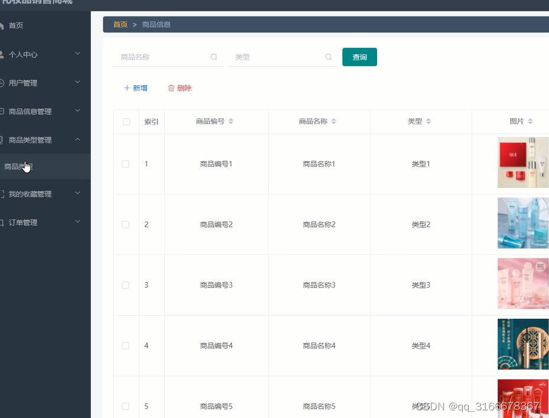Click the sort arrows beside 图片 header
The height and width of the screenshot is (418, 549).
point(531,121)
